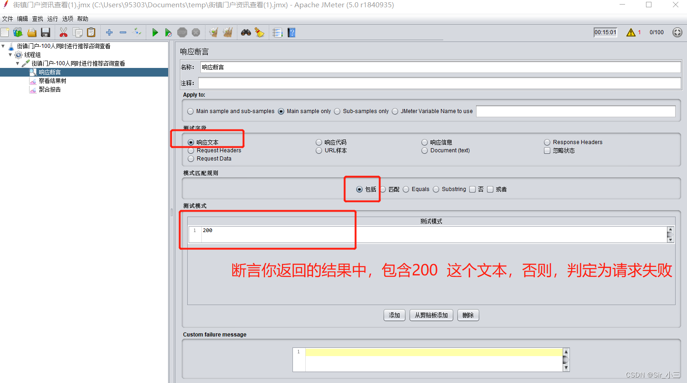The image size is (687, 383).
Task: Open the Help question mark icon
Action: (x=292, y=32)
